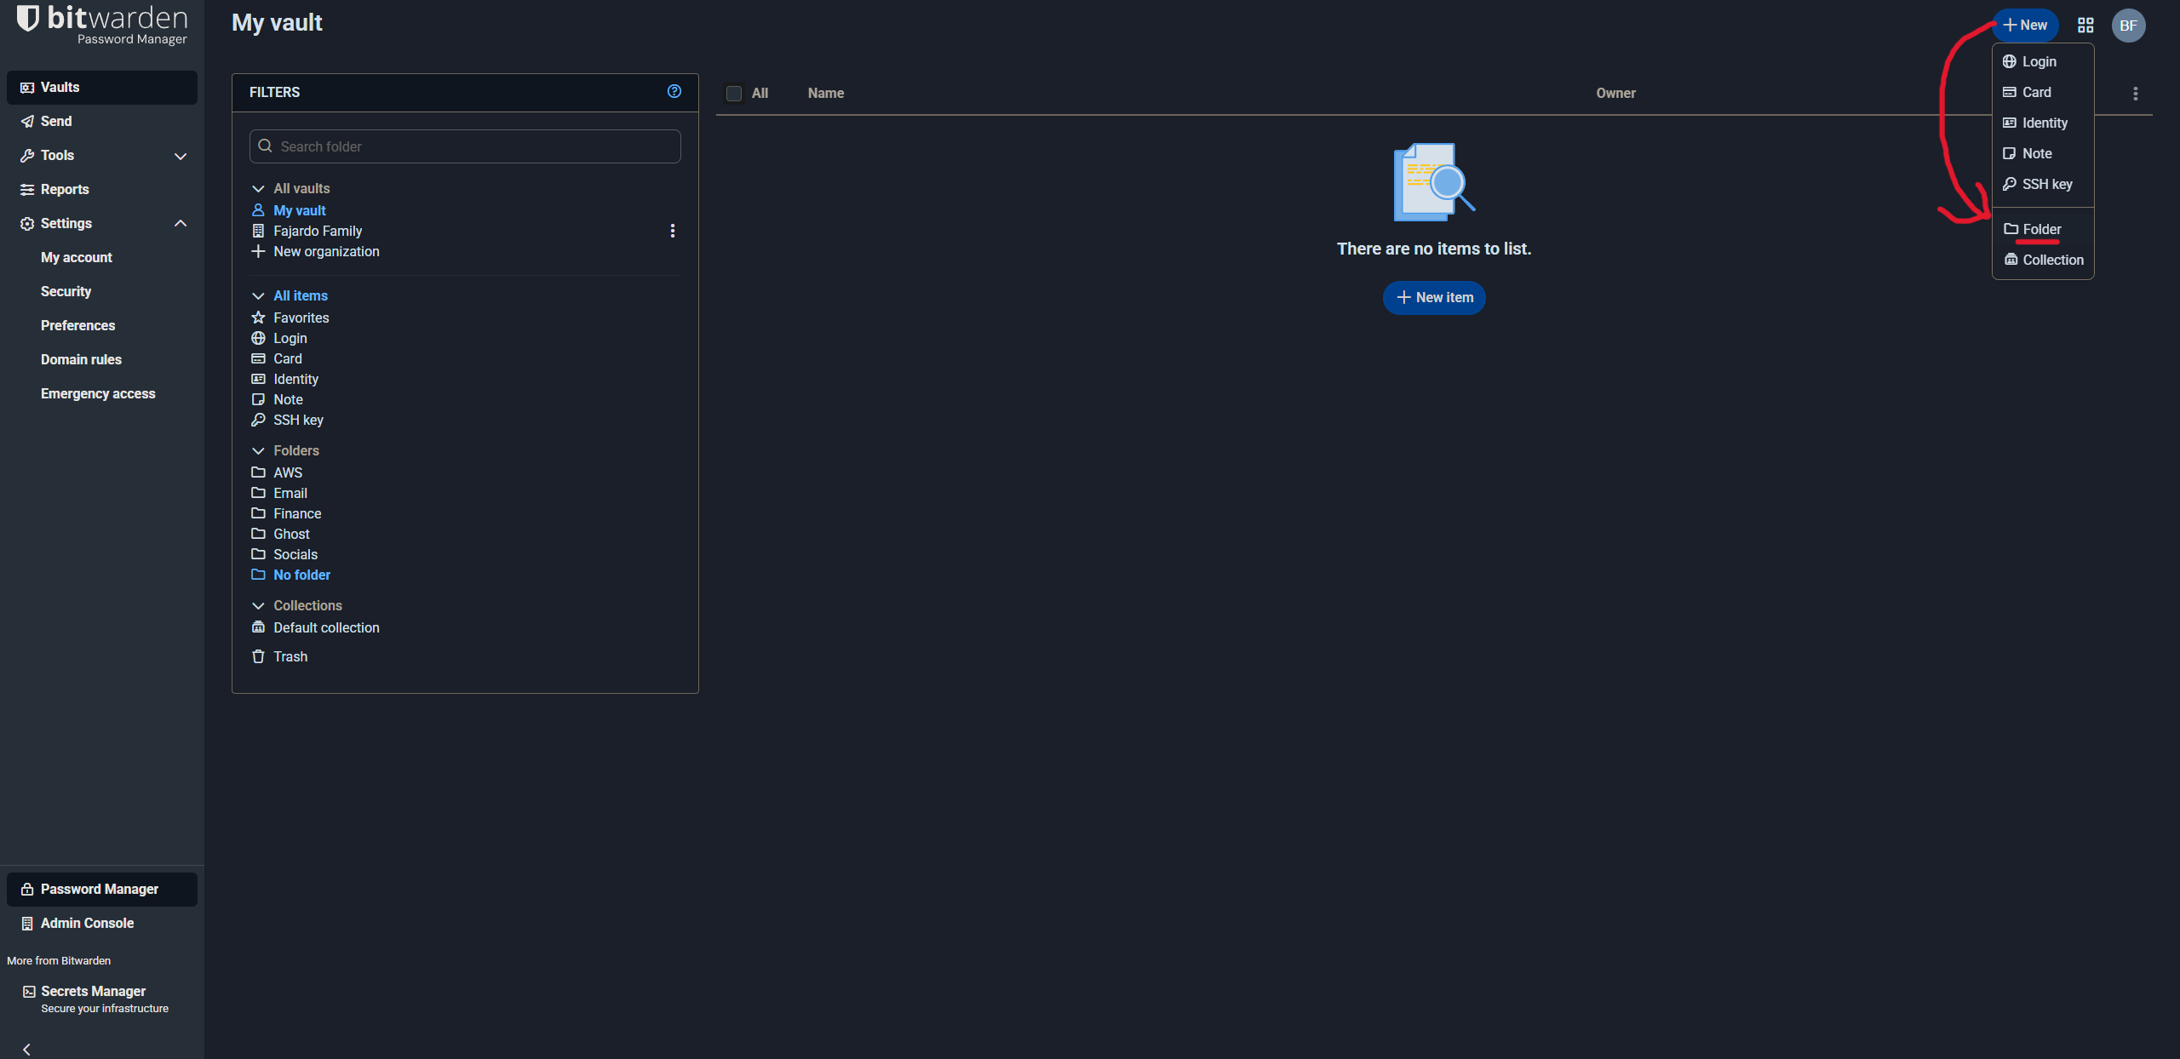Choose Collection from the New menu
The width and height of the screenshot is (2180, 1059).
click(x=2052, y=260)
